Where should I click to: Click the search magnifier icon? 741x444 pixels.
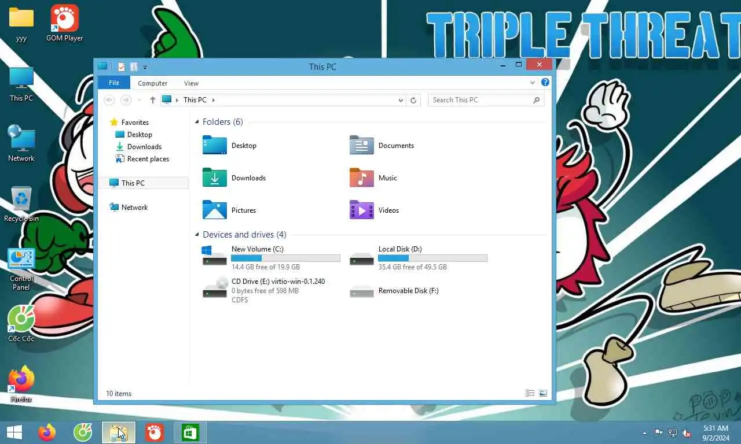(x=537, y=100)
